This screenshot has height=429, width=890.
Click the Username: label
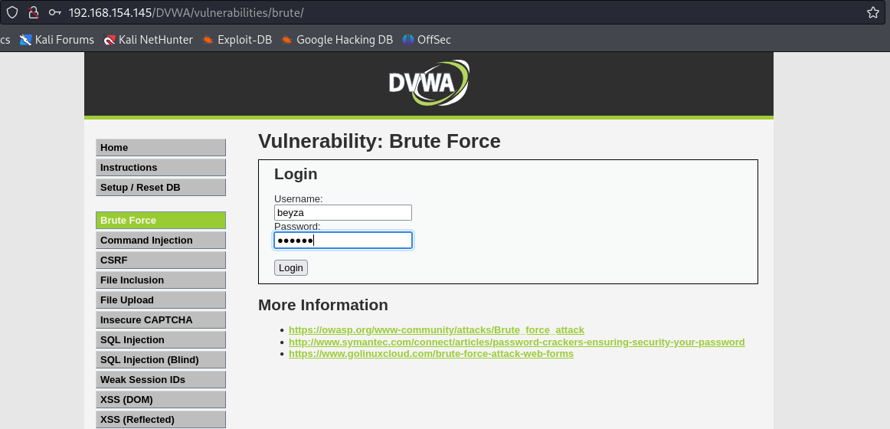pyautogui.click(x=299, y=199)
